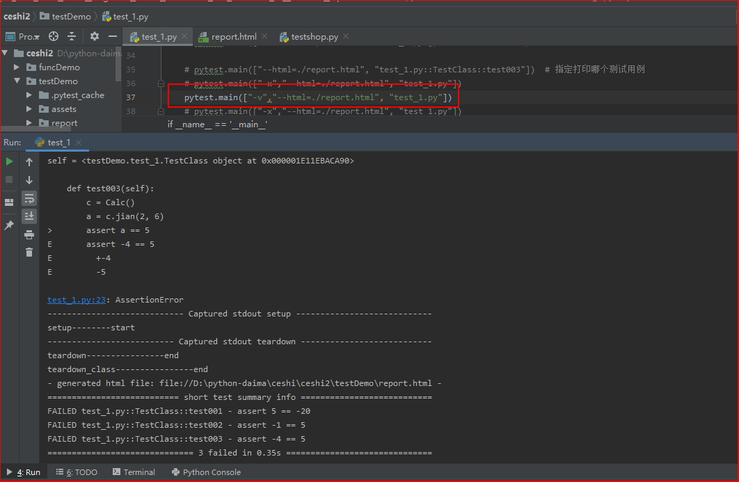Locate current file in Project tree
739x482 pixels.
(54, 36)
